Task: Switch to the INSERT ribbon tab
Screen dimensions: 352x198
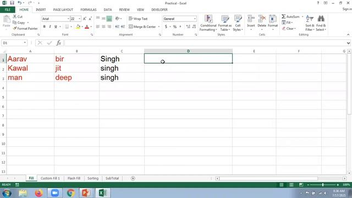Action: (41, 10)
